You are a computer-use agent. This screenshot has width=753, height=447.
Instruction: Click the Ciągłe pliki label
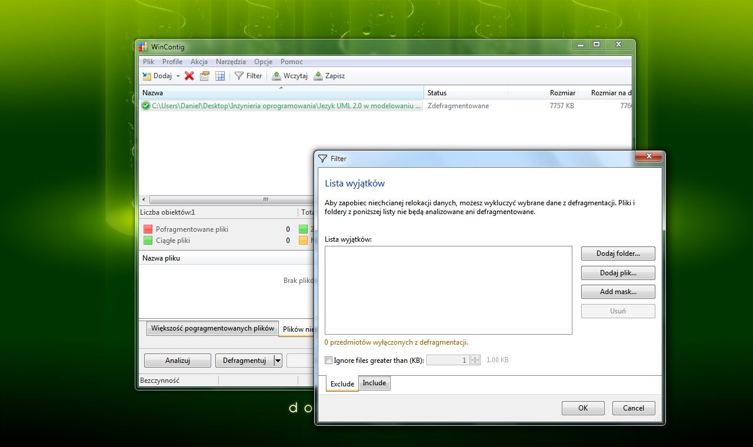point(173,241)
